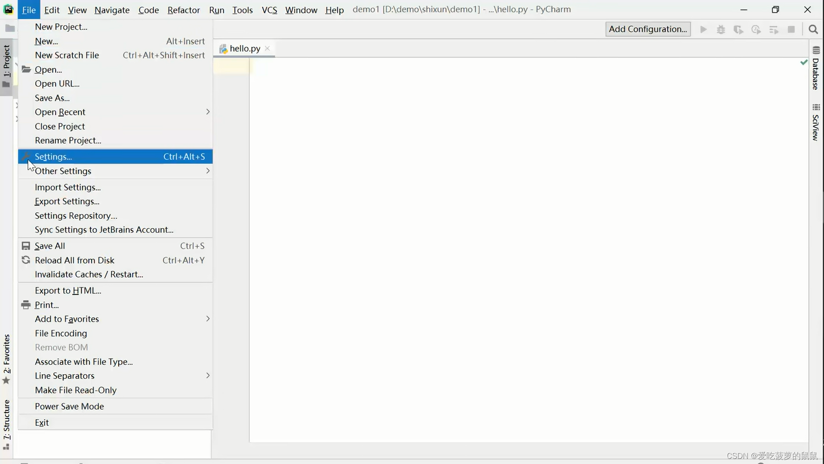The width and height of the screenshot is (824, 464).
Task: Click the Stop square icon
Action: (791, 29)
